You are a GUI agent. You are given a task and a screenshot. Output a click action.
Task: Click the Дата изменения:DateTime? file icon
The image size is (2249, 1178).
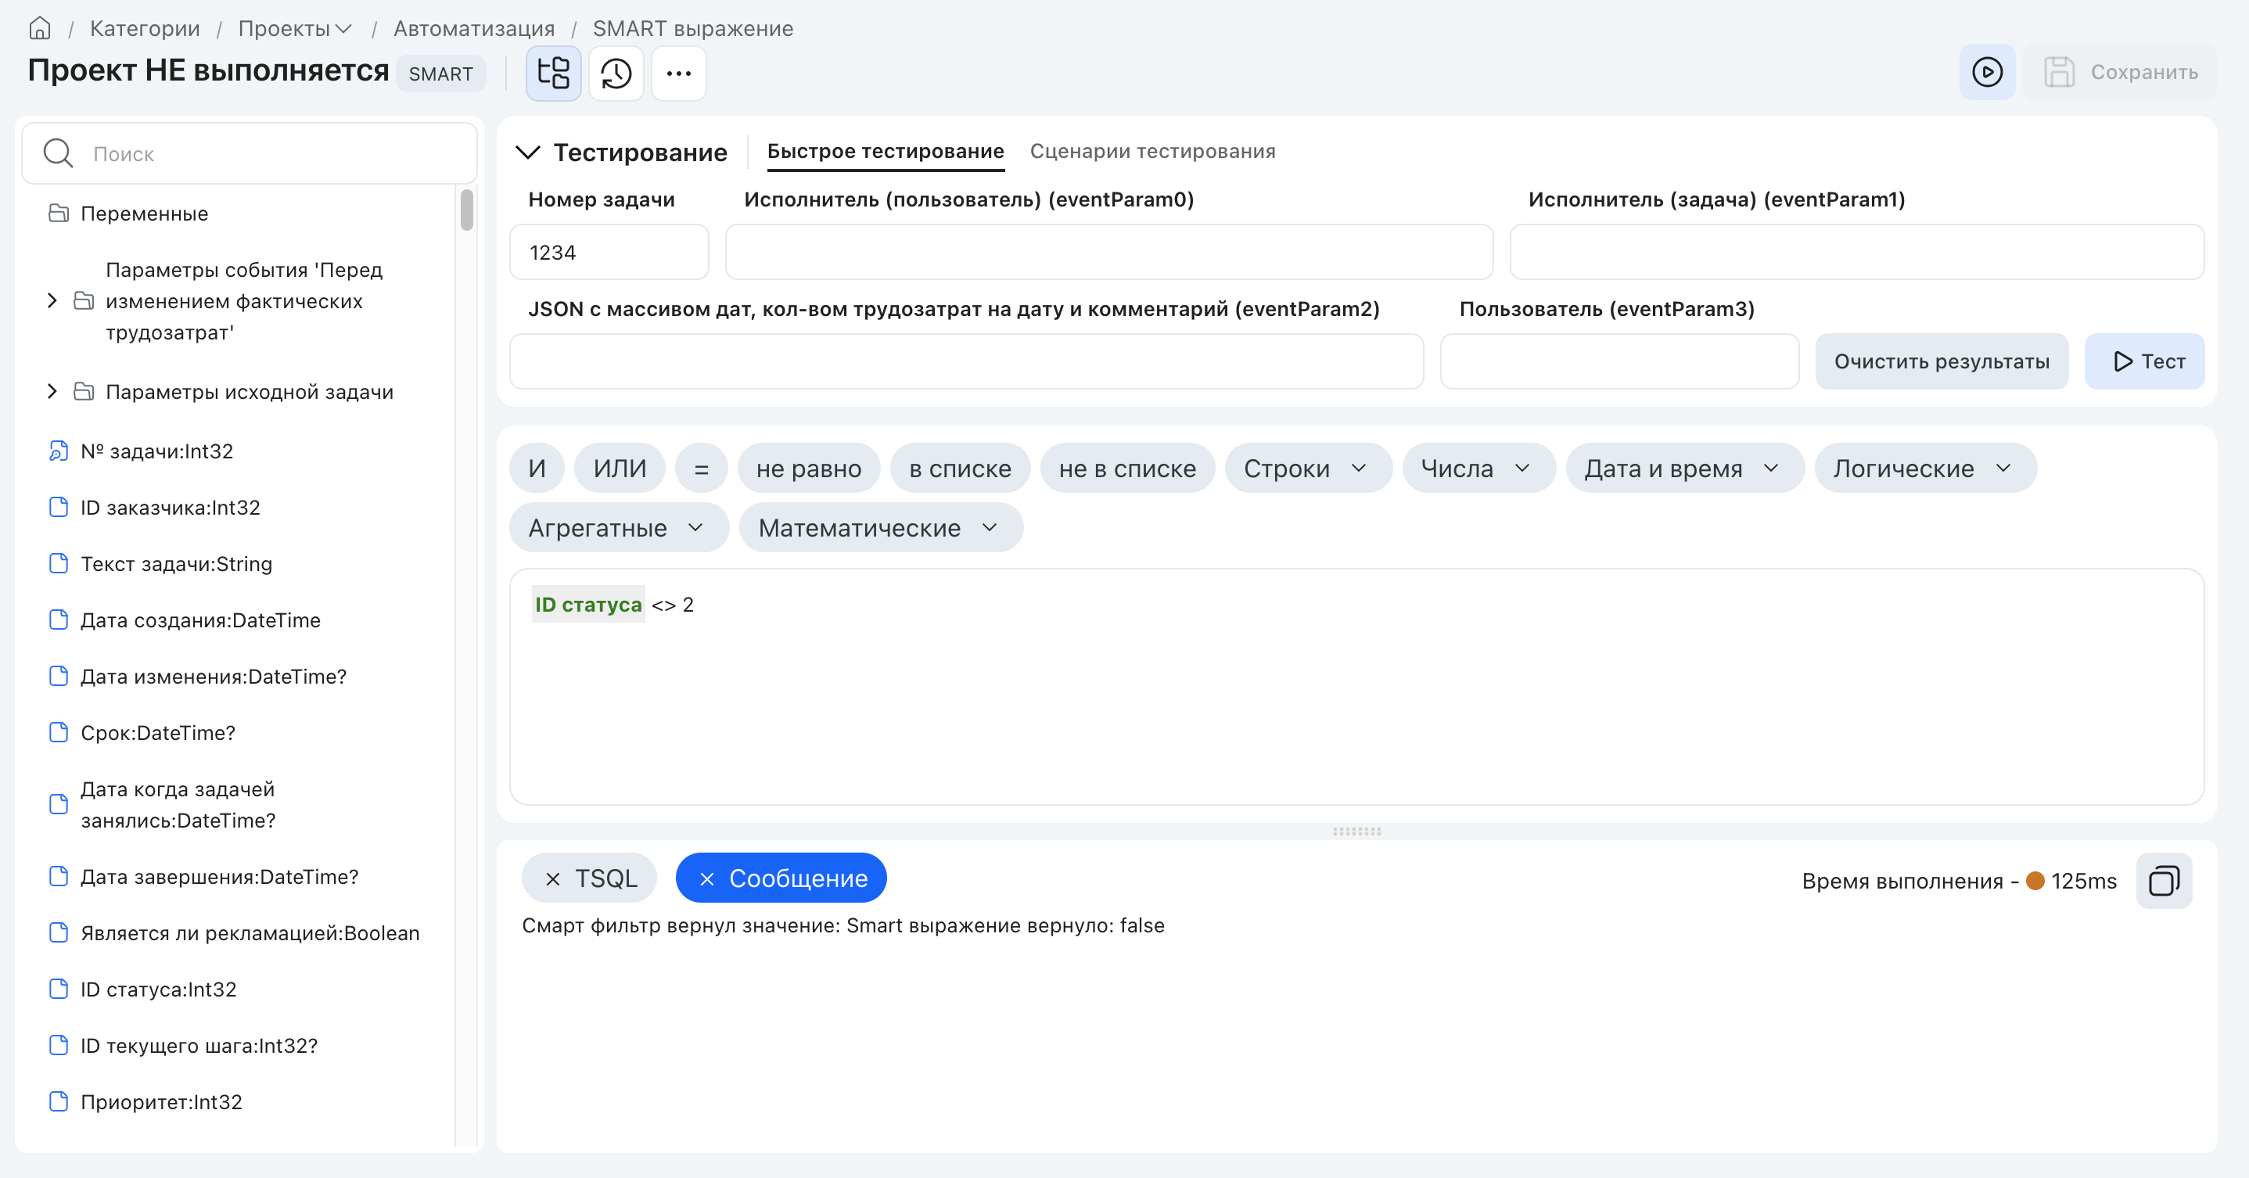(59, 676)
